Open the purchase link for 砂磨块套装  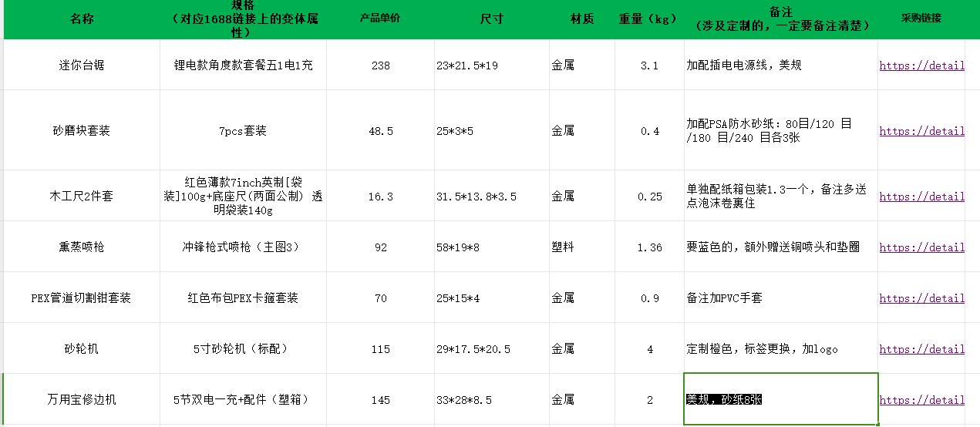pyautogui.click(x=921, y=131)
